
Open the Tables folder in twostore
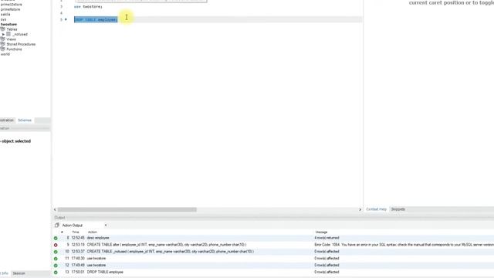(12, 29)
